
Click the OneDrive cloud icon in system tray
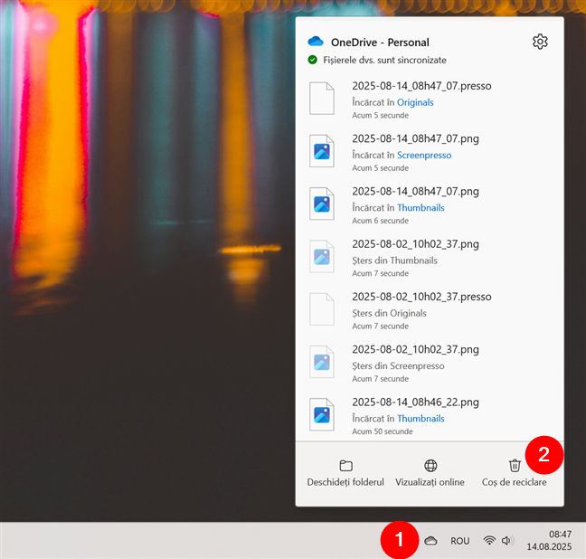(x=430, y=541)
